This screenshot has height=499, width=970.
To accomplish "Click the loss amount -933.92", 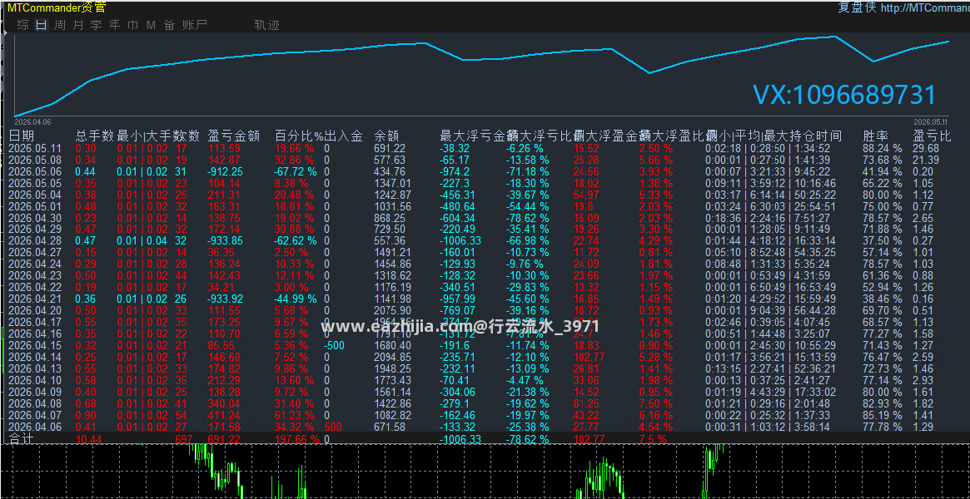I will (x=225, y=299).
